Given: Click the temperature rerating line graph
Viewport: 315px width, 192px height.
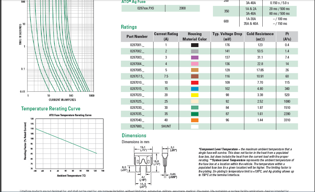Looking at the screenshot, I should point(69,144).
